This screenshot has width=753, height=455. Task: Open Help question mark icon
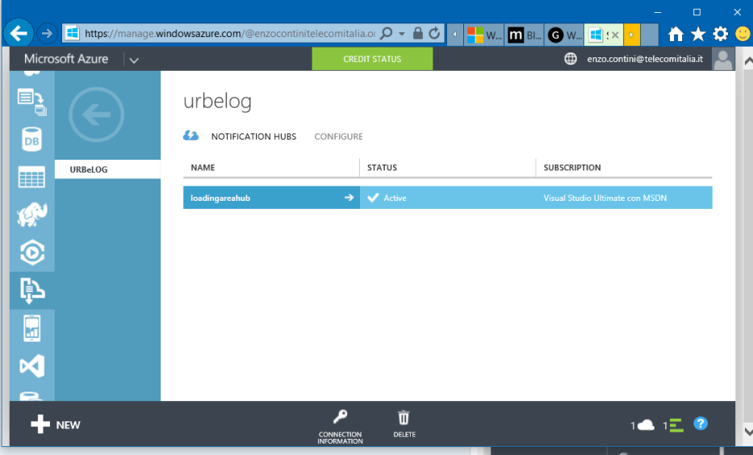click(x=701, y=424)
